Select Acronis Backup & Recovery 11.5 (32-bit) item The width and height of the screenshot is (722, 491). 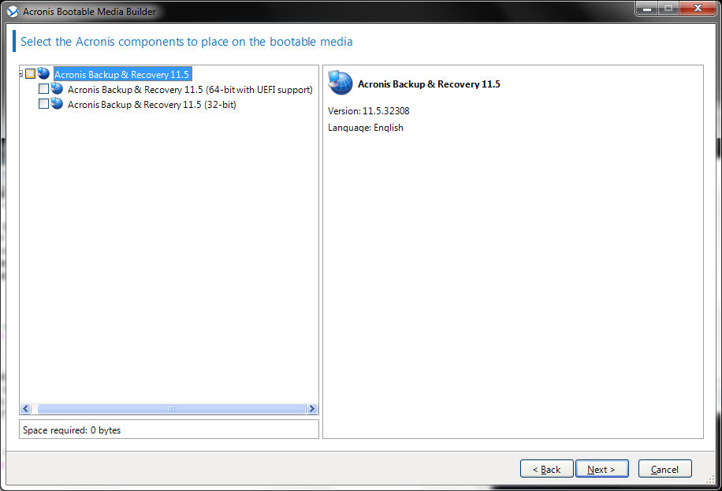click(x=152, y=105)
